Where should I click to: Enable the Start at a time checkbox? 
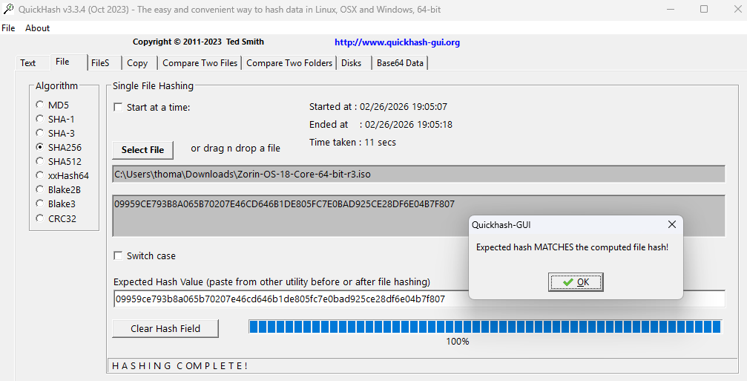(x=118, y=107)
